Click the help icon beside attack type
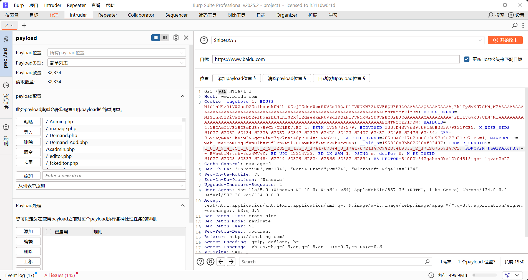This screenshot has width=528, height=280. 204,40
